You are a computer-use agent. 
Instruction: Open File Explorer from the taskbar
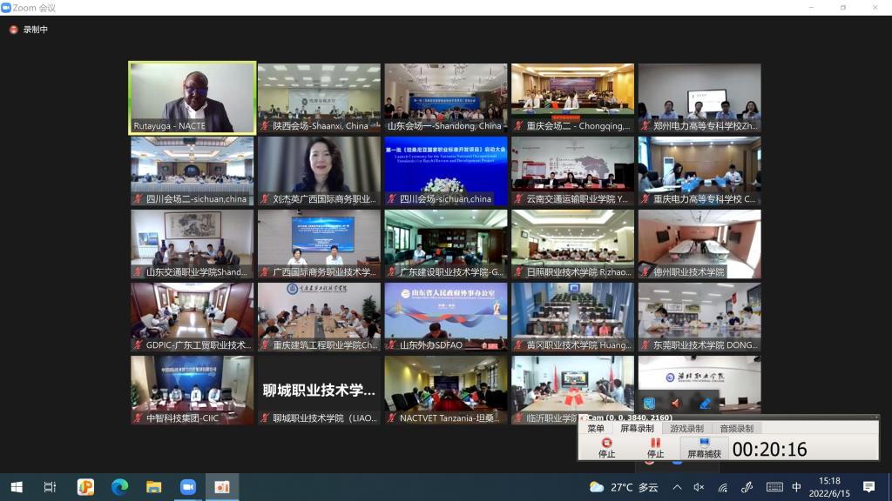pos(154,487)
